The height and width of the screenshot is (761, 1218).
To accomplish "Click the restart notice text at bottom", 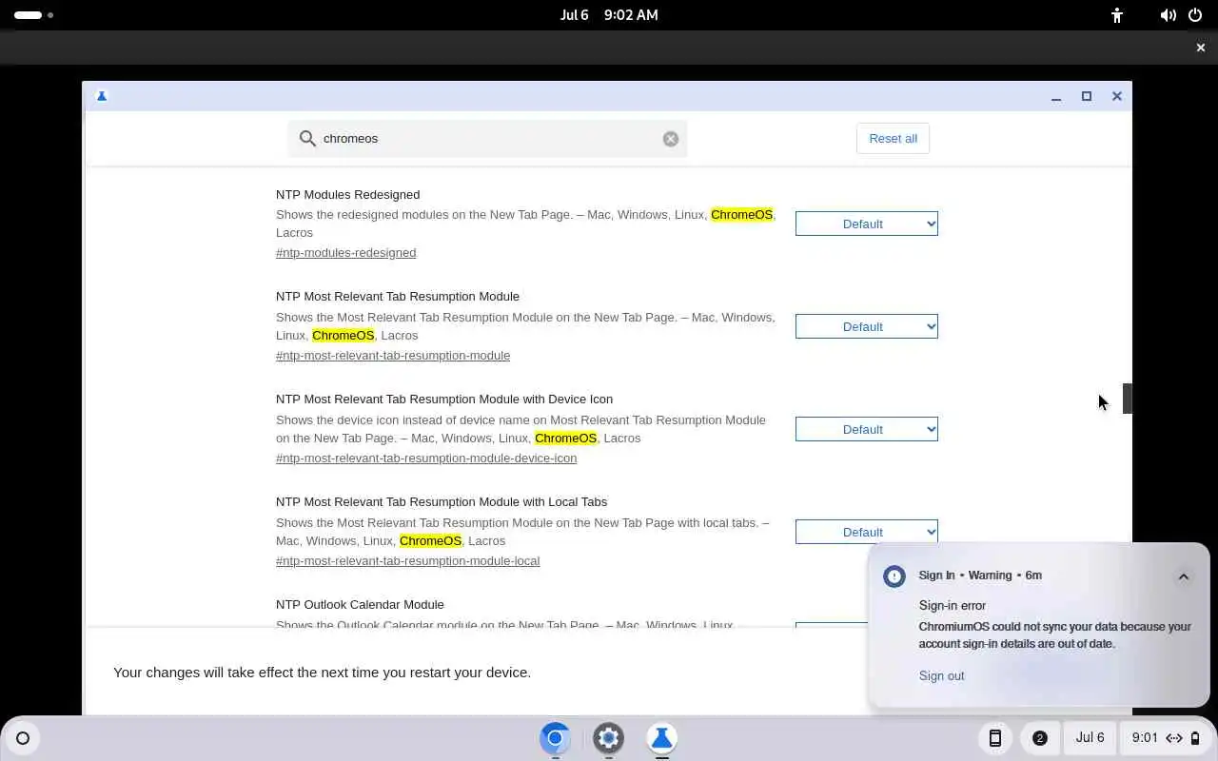I will pyautogui.click(x=322, y=673).
